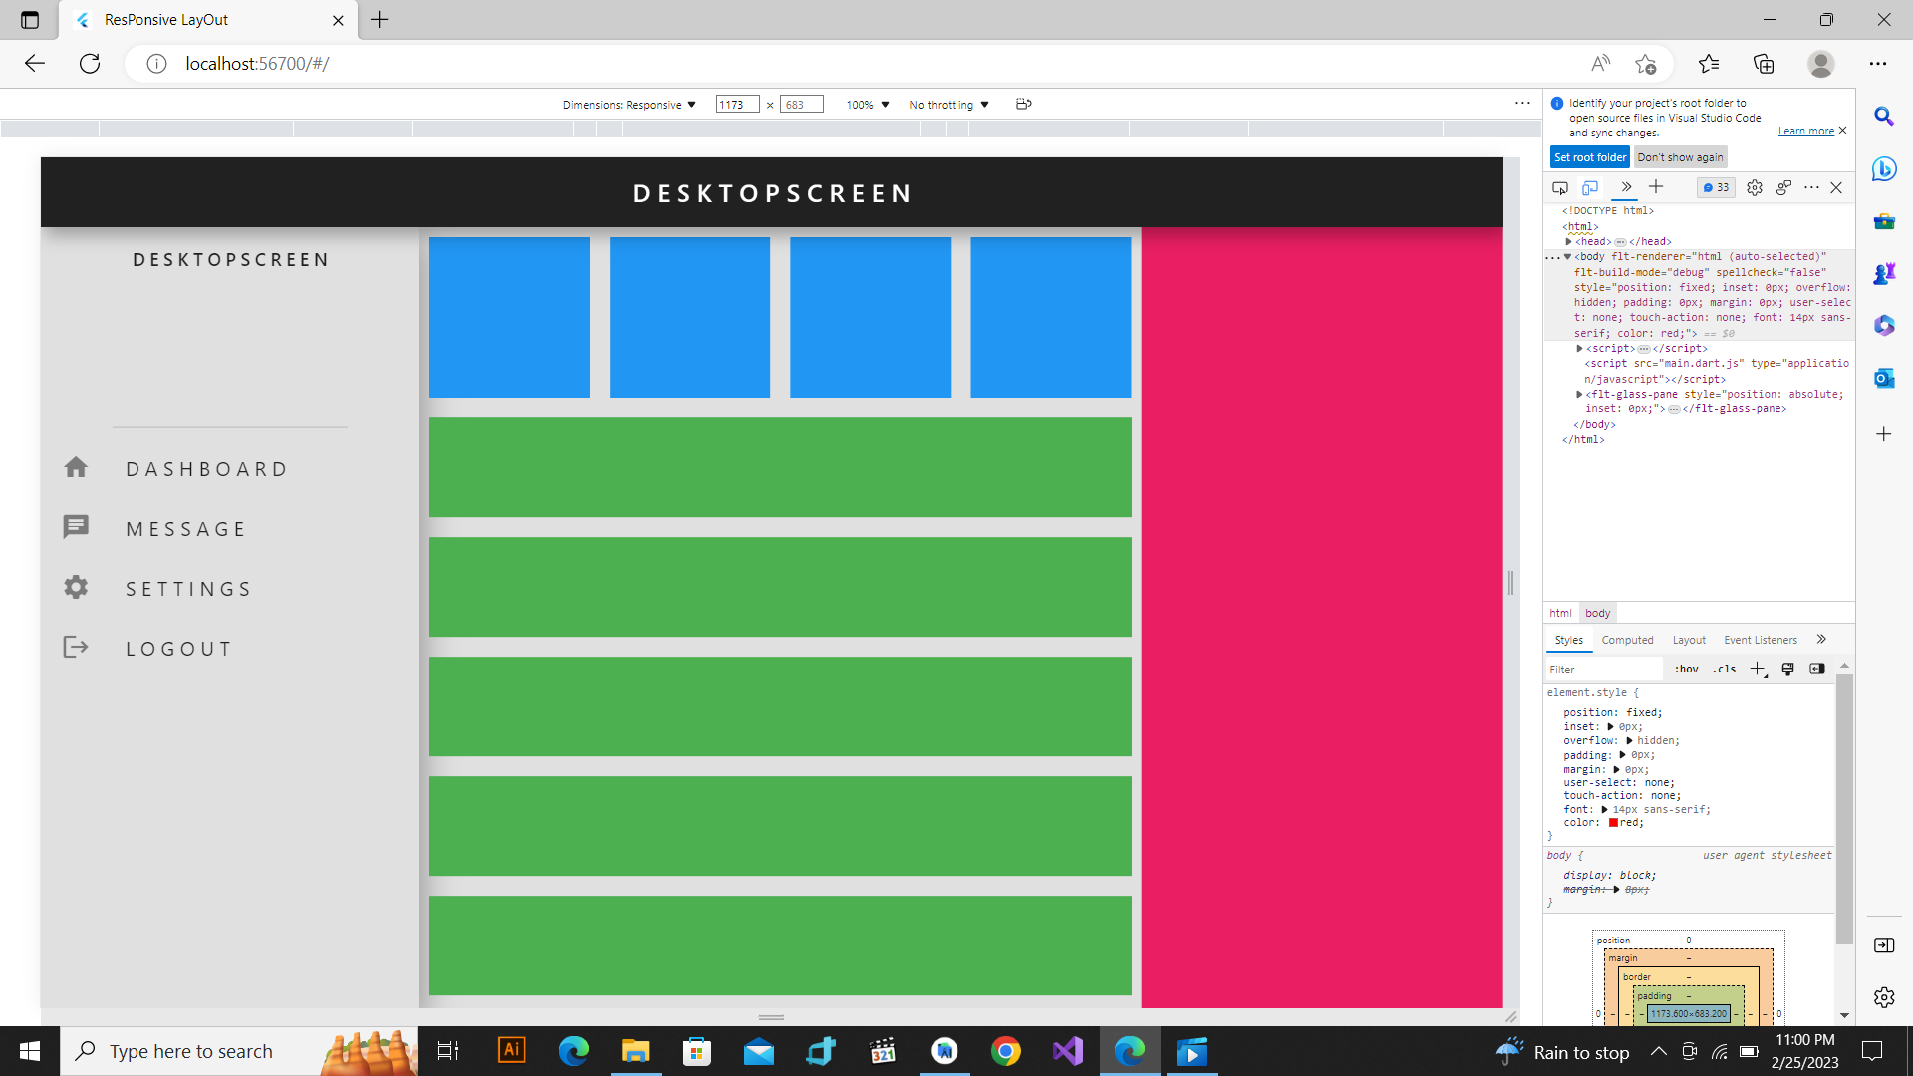Click the home icon beside Dashboard
Screen dimensions: 1913x1076
76,468
